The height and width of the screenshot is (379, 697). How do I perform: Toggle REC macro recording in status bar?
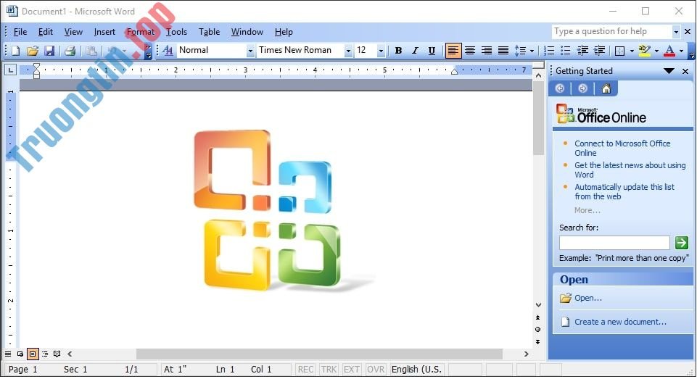coord(305,370)
